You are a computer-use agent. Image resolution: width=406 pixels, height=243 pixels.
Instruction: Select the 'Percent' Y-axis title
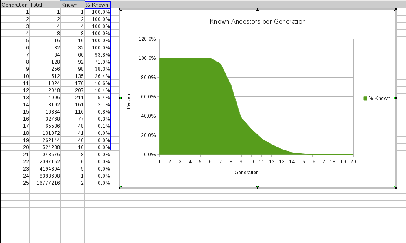[128, 101]
